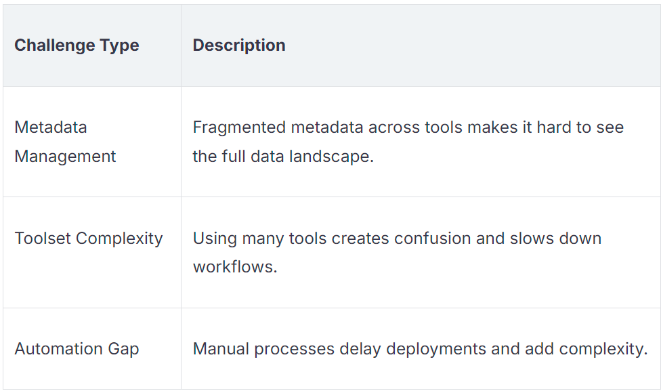The height and width of the screenshot is (391, 661).
Task: Click the Description column header
Action: pyautogui.click(x=239, y=45)
